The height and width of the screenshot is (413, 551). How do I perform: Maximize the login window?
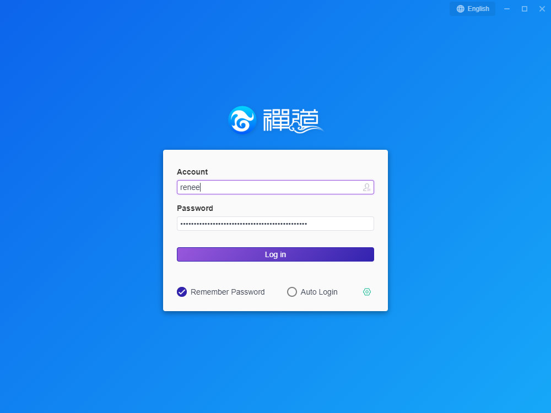525,9
